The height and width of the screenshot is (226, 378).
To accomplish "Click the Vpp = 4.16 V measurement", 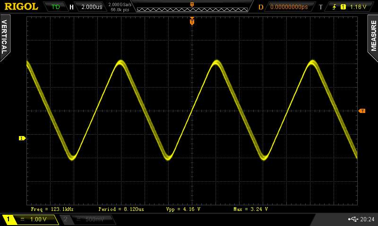I will tap(183, 209).
